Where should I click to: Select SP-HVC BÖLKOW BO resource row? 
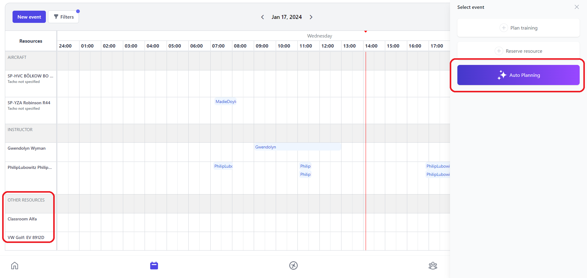[x=31, y=84]
